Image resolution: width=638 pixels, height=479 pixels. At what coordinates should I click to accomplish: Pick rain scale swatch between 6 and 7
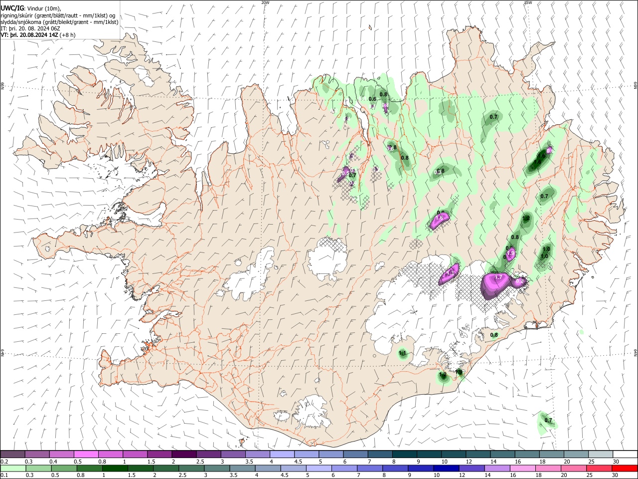click(x=344, y=468)
